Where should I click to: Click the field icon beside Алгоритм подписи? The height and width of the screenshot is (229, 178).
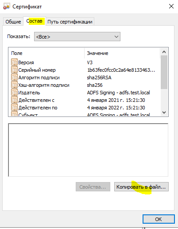[x=14, y=78]
